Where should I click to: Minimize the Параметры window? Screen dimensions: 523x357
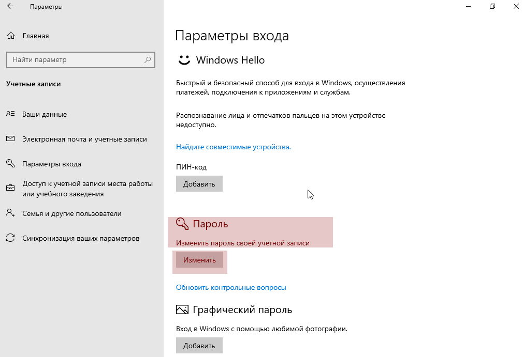(x=469, y=6)
